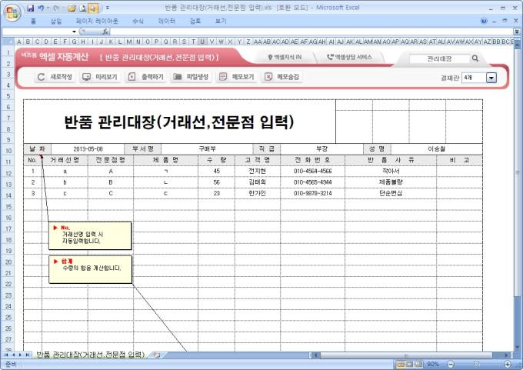Go to first sheet navigation arrow
The width and height of the screenshot is (523, 370).
[5, 355]
